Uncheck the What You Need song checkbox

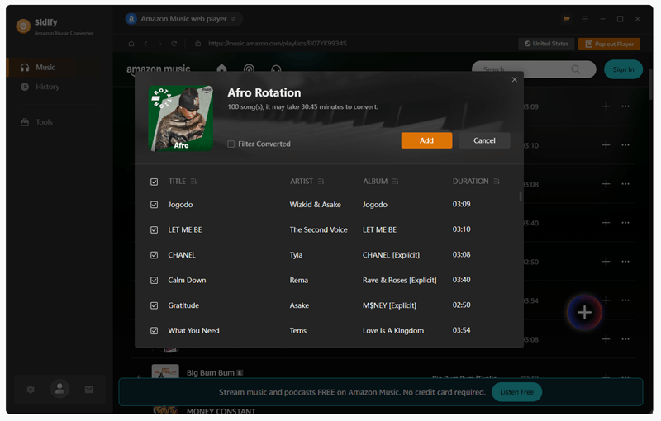coord(155,331)
